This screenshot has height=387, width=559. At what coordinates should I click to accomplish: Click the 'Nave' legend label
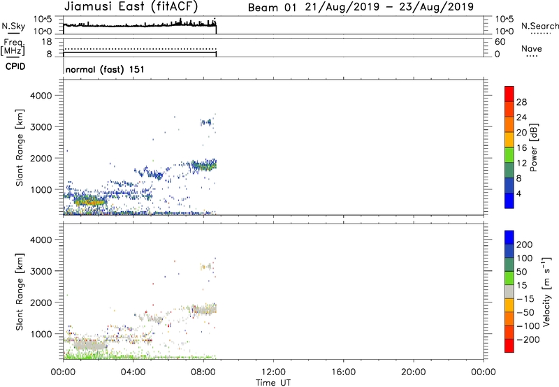(x=532, y=48)
